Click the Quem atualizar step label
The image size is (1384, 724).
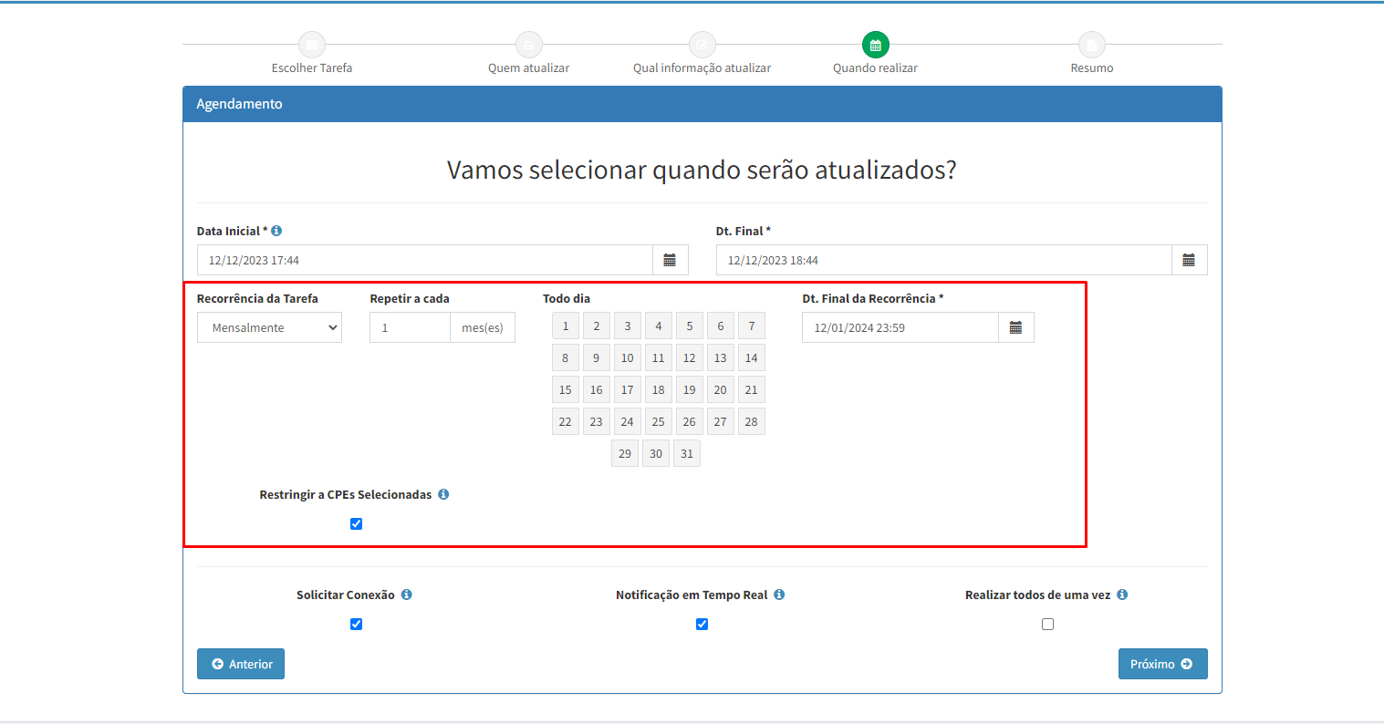(x=529, y=68)
